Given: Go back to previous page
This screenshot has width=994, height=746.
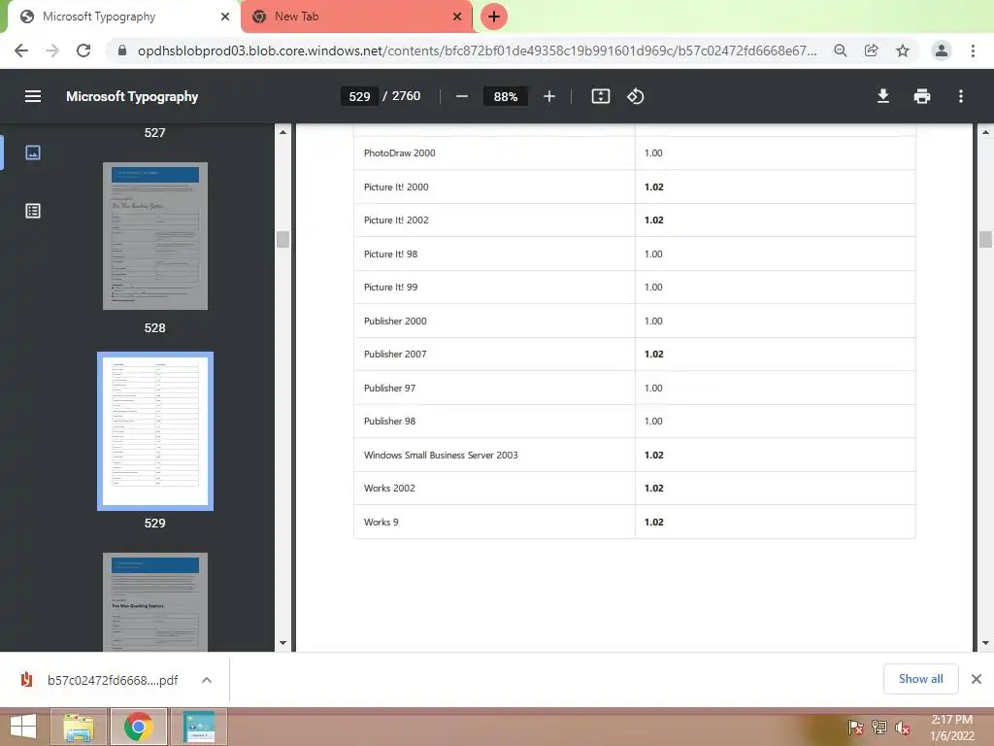Looking at the screenshot, I should coord(21,51).
